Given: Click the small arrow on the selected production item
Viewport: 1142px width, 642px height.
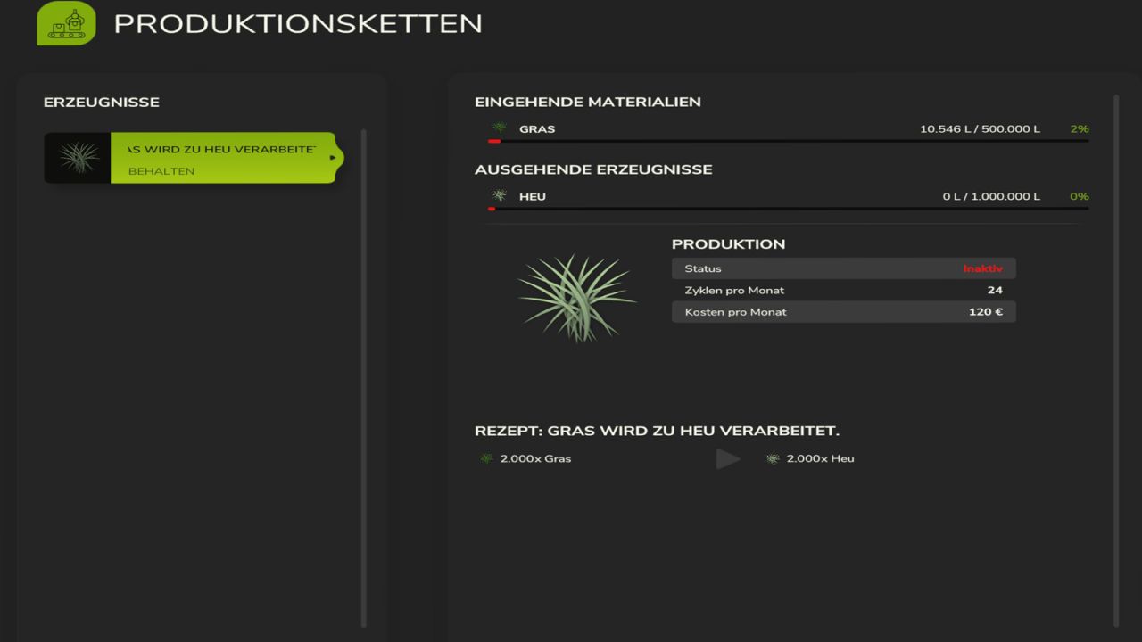Looking at the screenshot, I should (333, 158).
